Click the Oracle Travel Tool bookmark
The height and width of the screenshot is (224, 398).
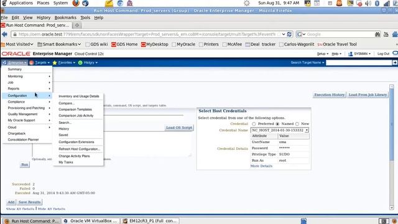click(337, 44)
